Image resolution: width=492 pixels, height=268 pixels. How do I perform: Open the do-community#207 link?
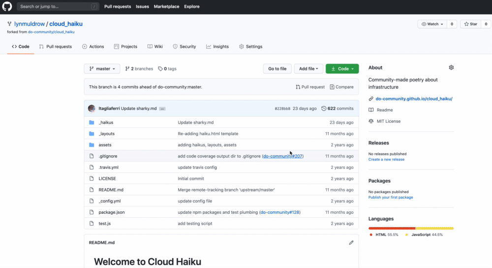click(x=283, y=156)
